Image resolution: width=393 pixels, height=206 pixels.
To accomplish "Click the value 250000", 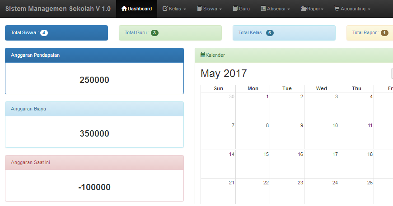I will 94,80.
